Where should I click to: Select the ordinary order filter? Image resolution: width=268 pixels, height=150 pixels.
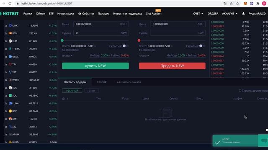[x=72, y=91]
